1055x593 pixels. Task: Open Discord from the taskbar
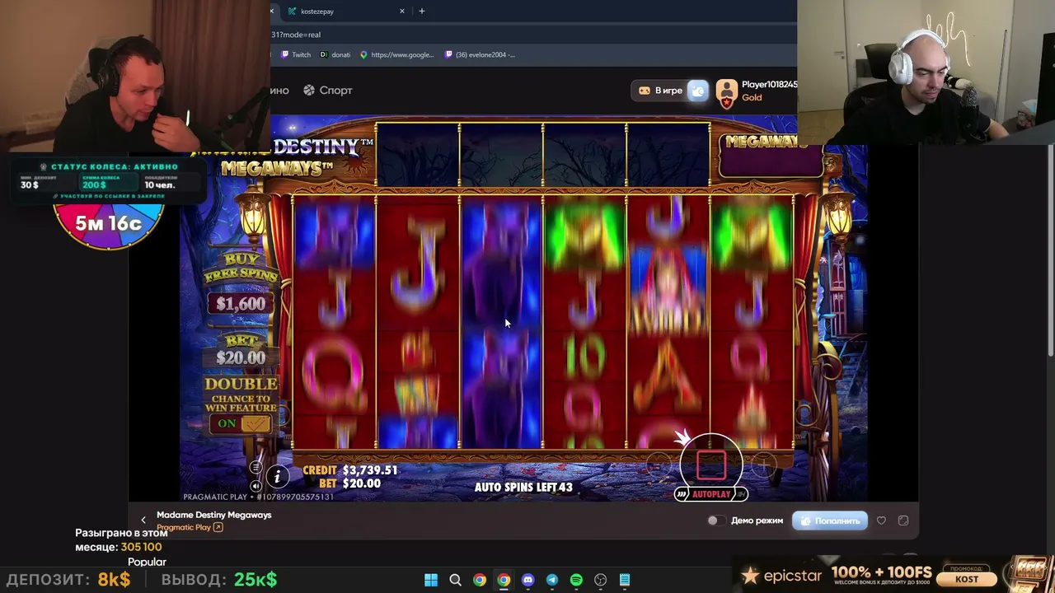(528, 580)
